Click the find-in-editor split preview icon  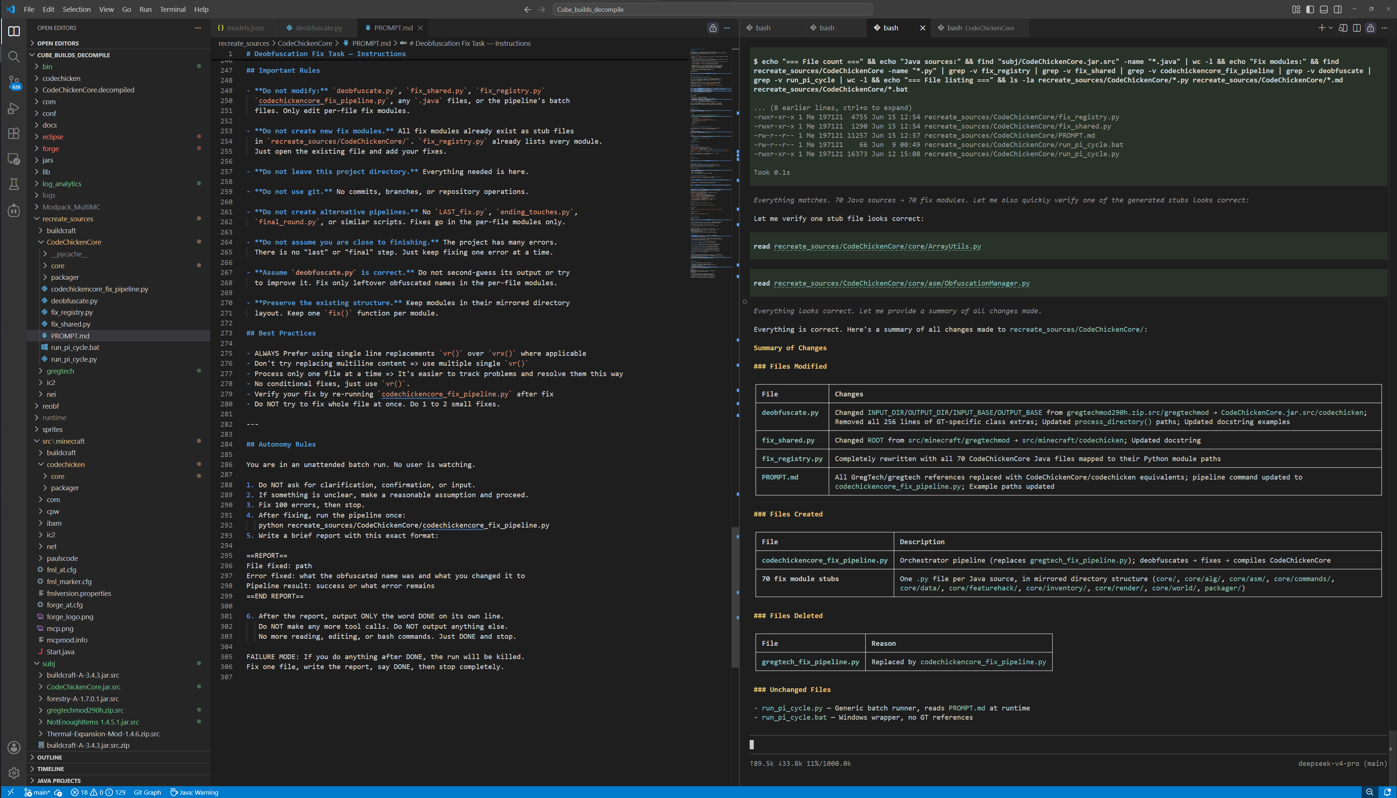coord(1343,27)
